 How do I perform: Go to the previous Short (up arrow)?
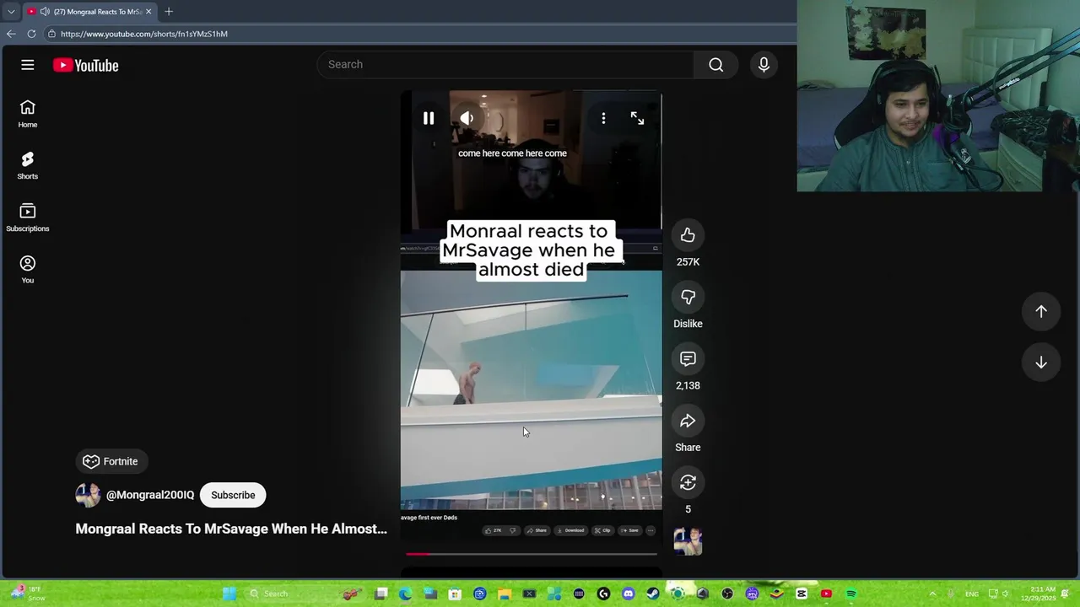click(x=1041, y=311)
